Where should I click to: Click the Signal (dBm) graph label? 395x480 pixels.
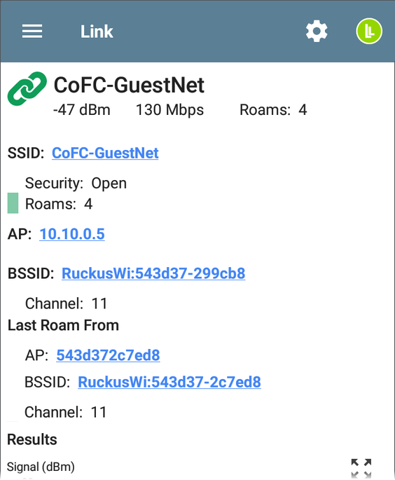pos(41,467)
